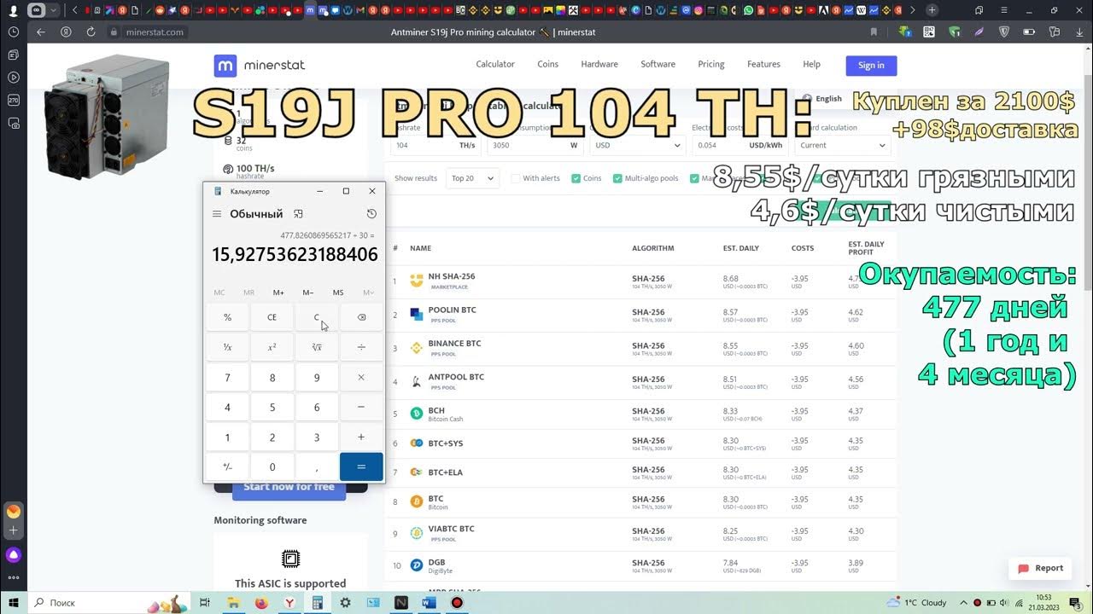Click the multiply key in Calculator
This screenshot has width=1093, height=614.
point(361,377)
